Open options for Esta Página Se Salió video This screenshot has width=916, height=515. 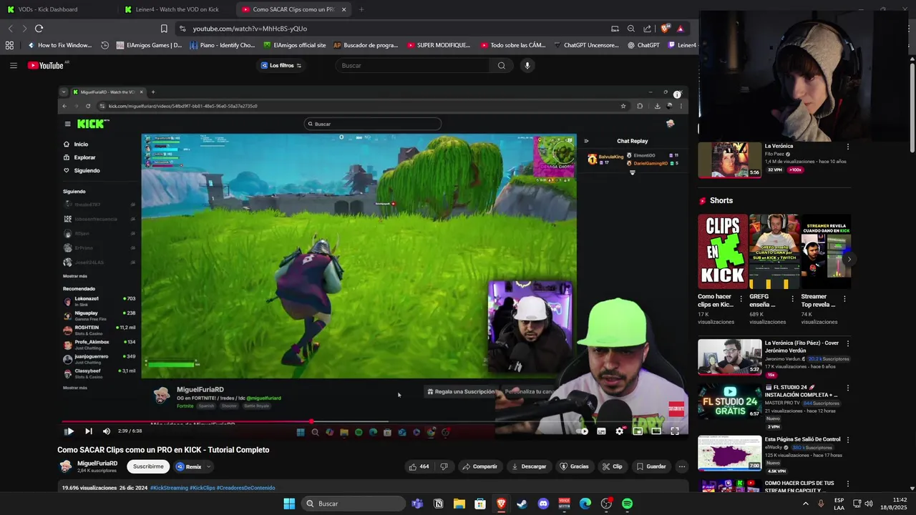[848, 439]
